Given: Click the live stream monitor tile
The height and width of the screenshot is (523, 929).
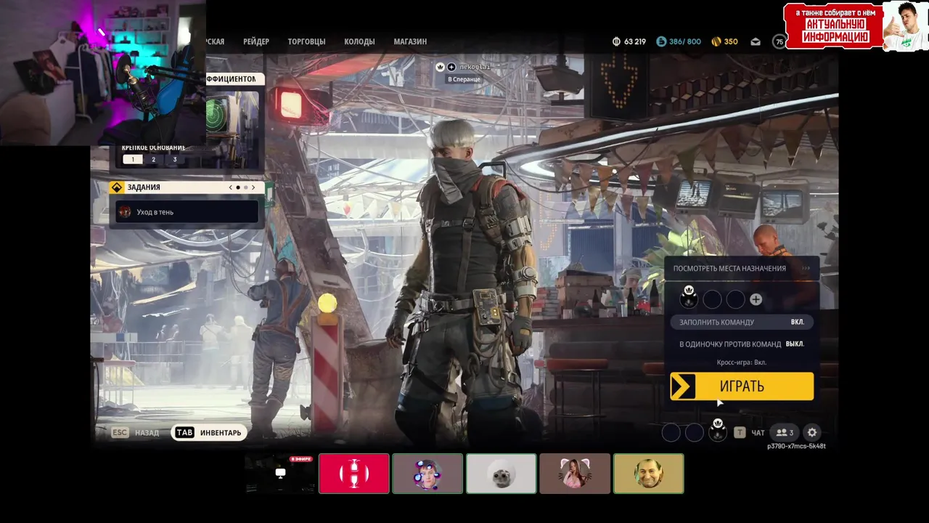Looking at the screenshot, I should [280, 474].
